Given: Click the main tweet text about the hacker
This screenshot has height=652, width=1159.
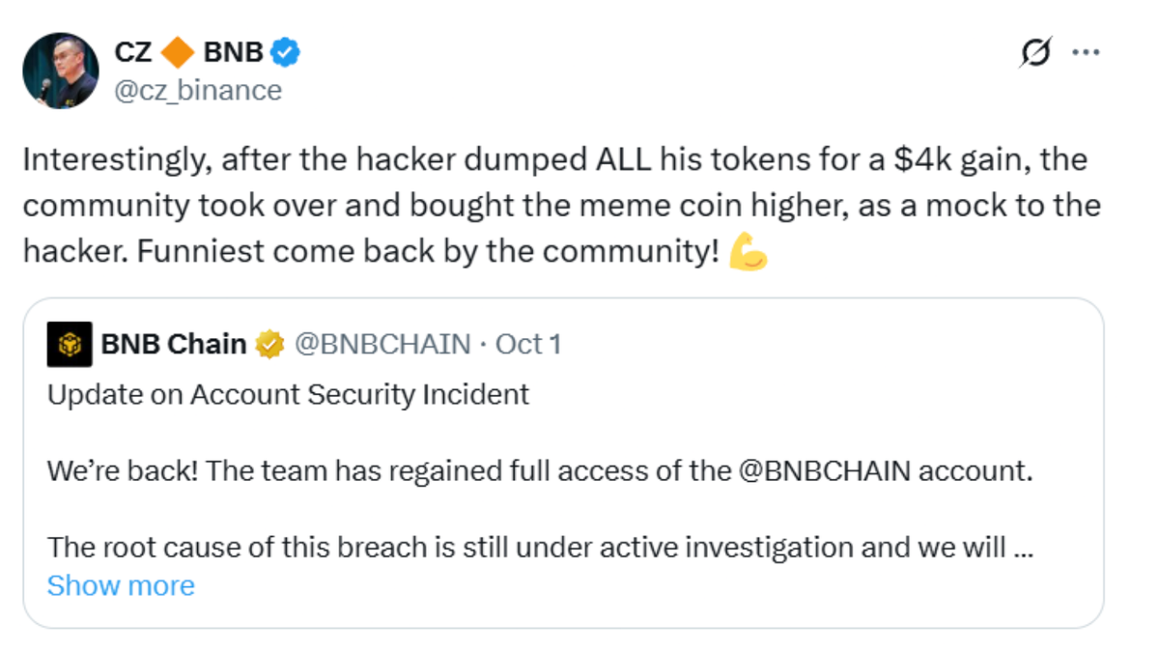Looking at the screenshot, I should coord(560,205).
